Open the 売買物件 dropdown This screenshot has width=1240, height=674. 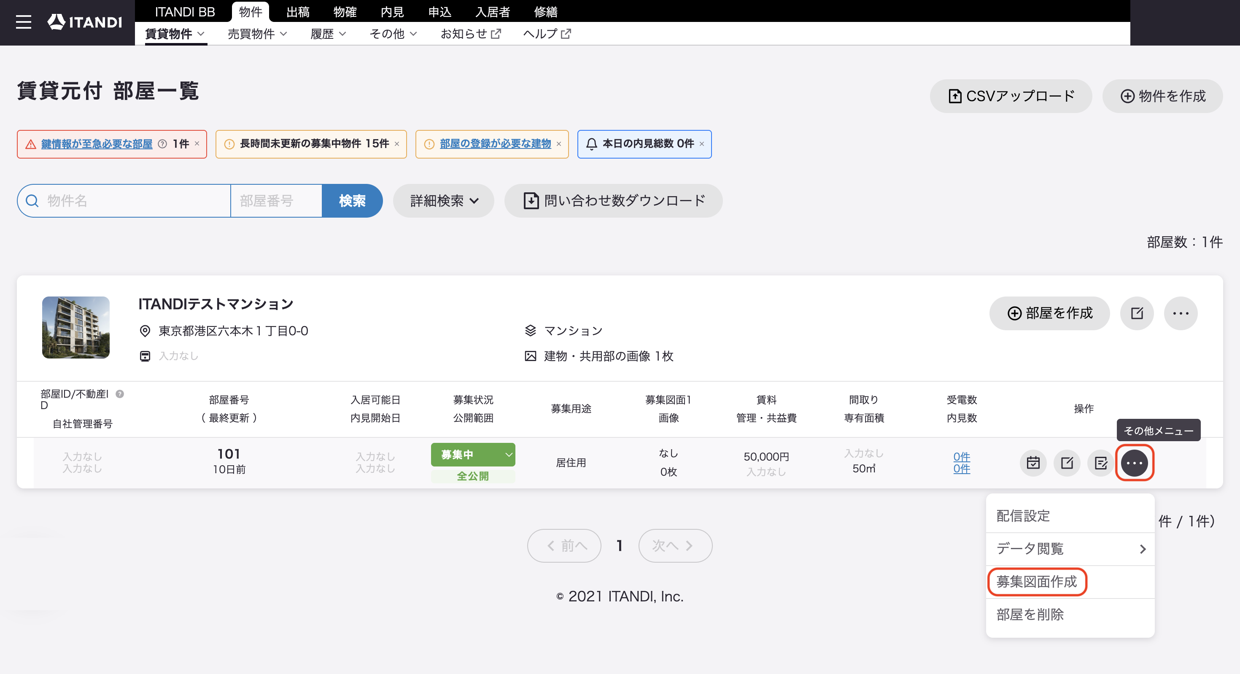258,34
